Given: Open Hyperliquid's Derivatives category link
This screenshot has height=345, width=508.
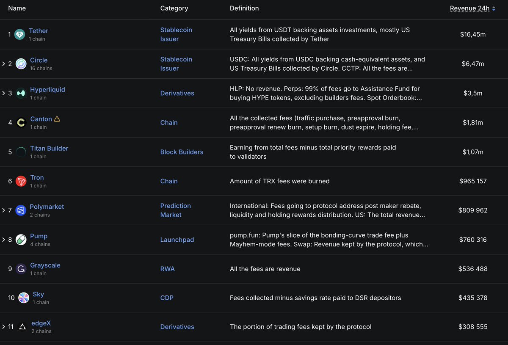Looking at the screenshot, I should click(177, 93).
